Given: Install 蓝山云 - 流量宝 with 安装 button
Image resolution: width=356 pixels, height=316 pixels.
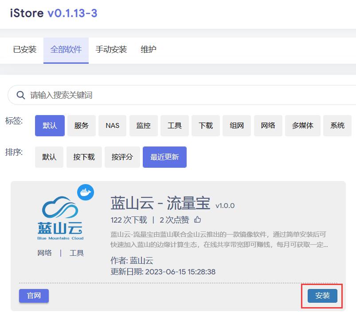Looking at the screenshot, I should (x=322, y=296).
